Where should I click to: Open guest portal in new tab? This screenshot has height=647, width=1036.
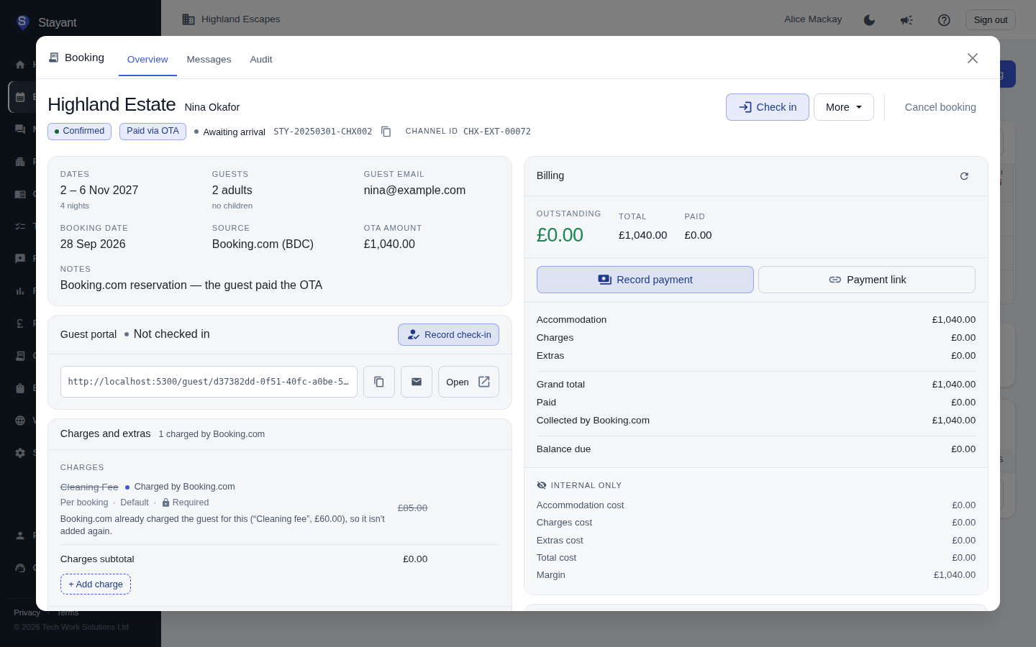(x=468, y=382)
